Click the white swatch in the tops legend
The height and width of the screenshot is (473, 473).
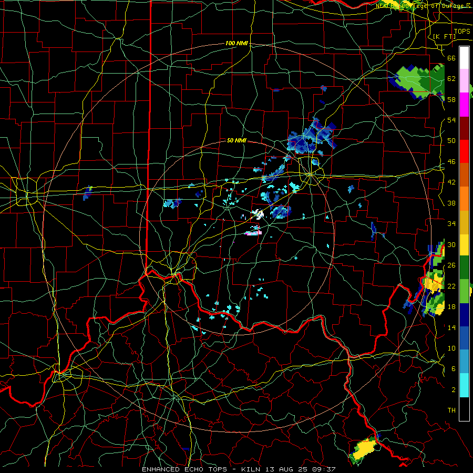[x=464, y=58]
